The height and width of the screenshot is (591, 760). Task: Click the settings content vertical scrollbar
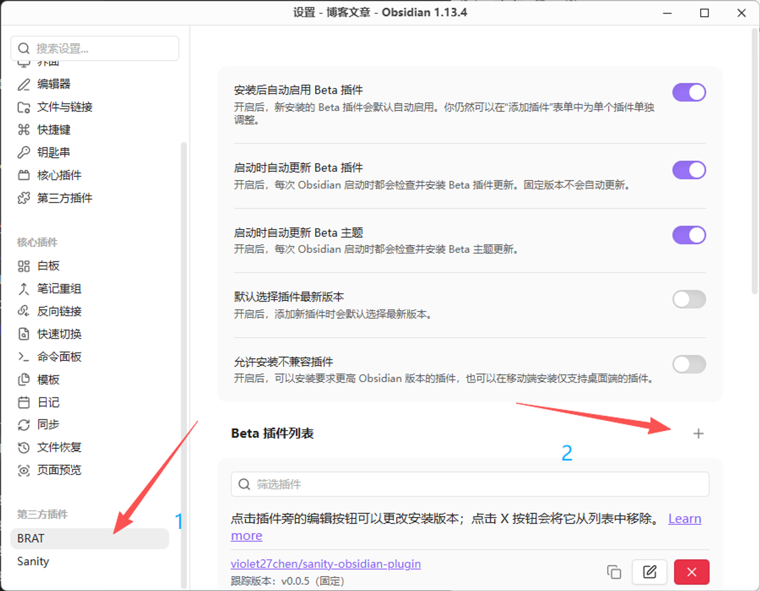(x=754, y=162)
